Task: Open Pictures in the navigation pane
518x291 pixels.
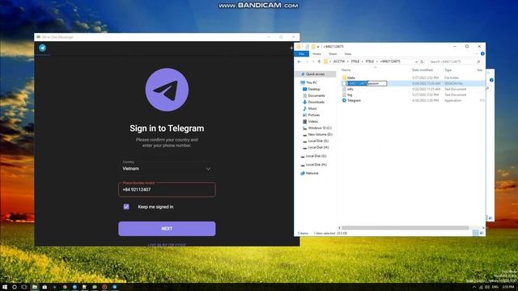Action: [x=314, y=115]
